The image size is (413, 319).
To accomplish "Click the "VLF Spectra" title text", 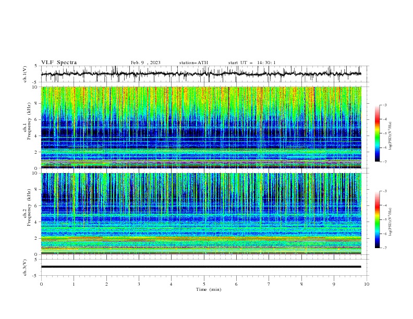I will coord(59,63).
